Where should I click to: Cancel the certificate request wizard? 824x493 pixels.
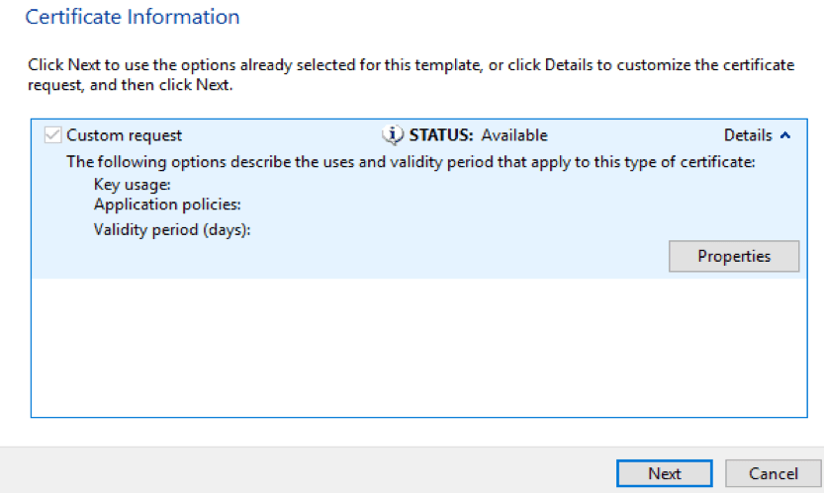point(774,473)
